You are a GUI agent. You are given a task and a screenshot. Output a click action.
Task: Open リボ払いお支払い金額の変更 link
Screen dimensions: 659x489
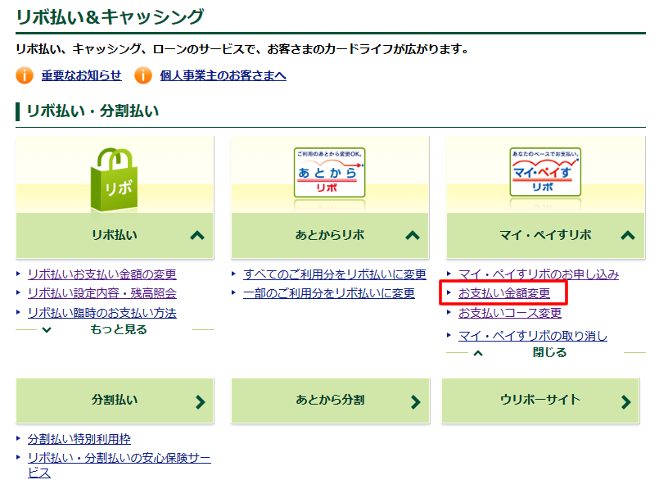(102, 274)
